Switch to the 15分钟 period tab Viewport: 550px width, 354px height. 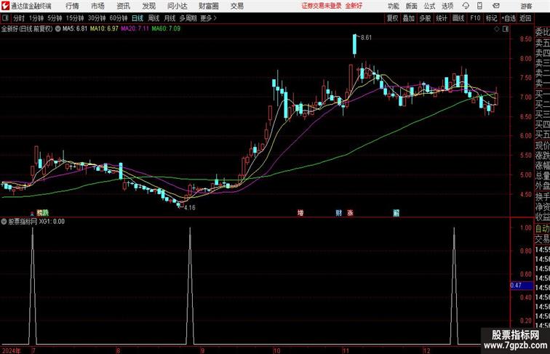75,18
